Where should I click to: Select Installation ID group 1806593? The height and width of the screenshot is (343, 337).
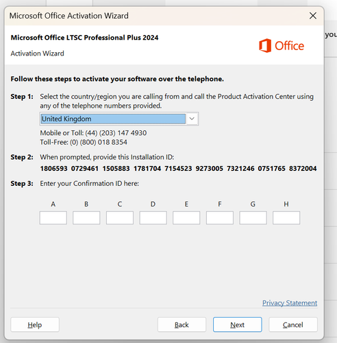point(53,169)
